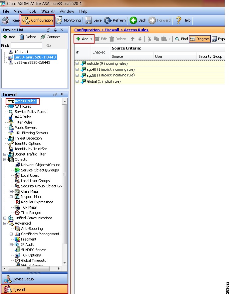Open URL Filtering Servers

pyautogui.click(x=31, y=133)
